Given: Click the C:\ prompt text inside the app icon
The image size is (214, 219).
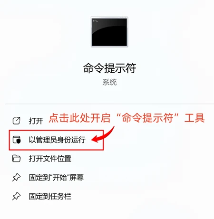Looking at the screenshot, I should coord(95,21).
